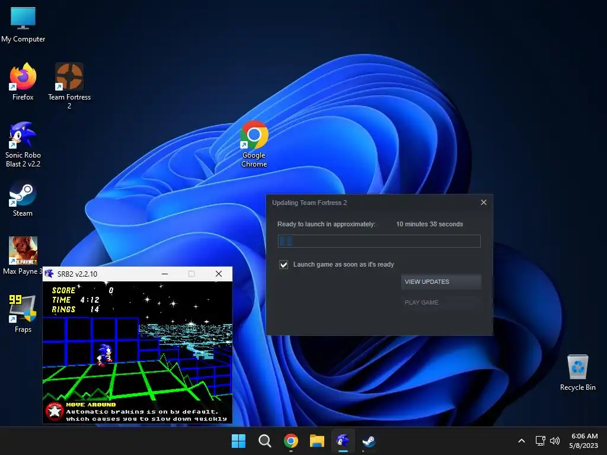Open File Explorer from the taskbar
The image size is (607, 455).
pos(317,441)
